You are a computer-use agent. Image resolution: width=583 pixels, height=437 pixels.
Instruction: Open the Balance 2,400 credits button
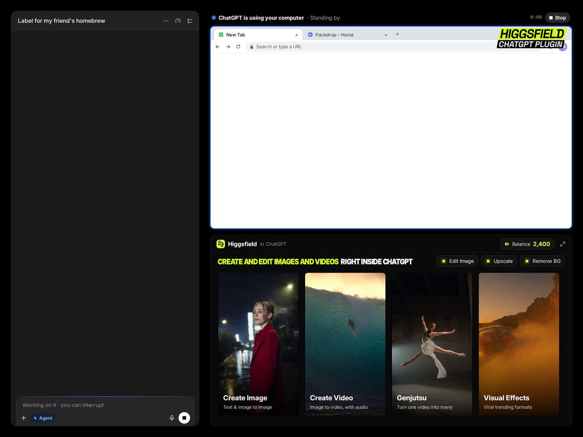527,244
